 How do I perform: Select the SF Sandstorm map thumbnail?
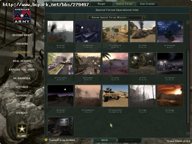click(88, 96)
